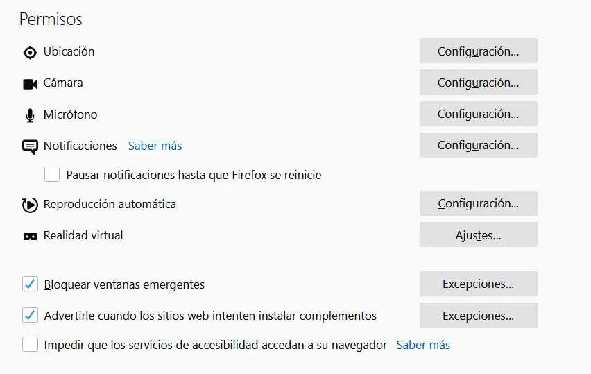This screenshot has height=374, width=591.
Task: Click the Reproducción automática play icon
Action: pyautogui.click(x=30, y=205)
